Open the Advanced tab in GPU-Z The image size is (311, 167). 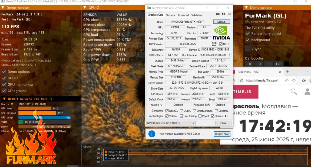(183, 15)
